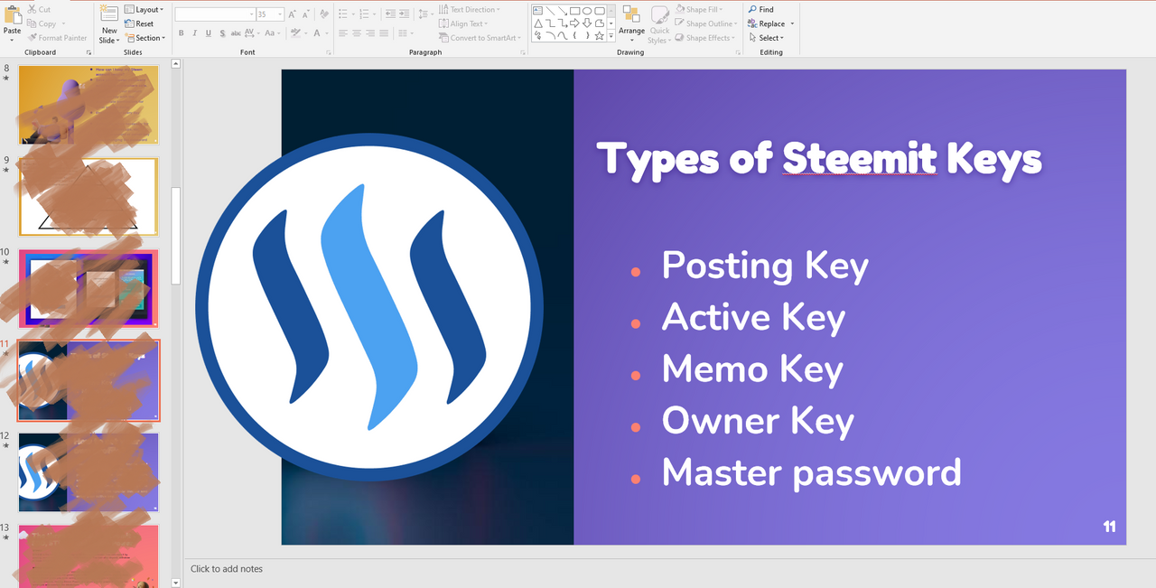The image size is (1156, 588).
Task: Select the Text Box shape in gallery
Action: click(537, 11)
